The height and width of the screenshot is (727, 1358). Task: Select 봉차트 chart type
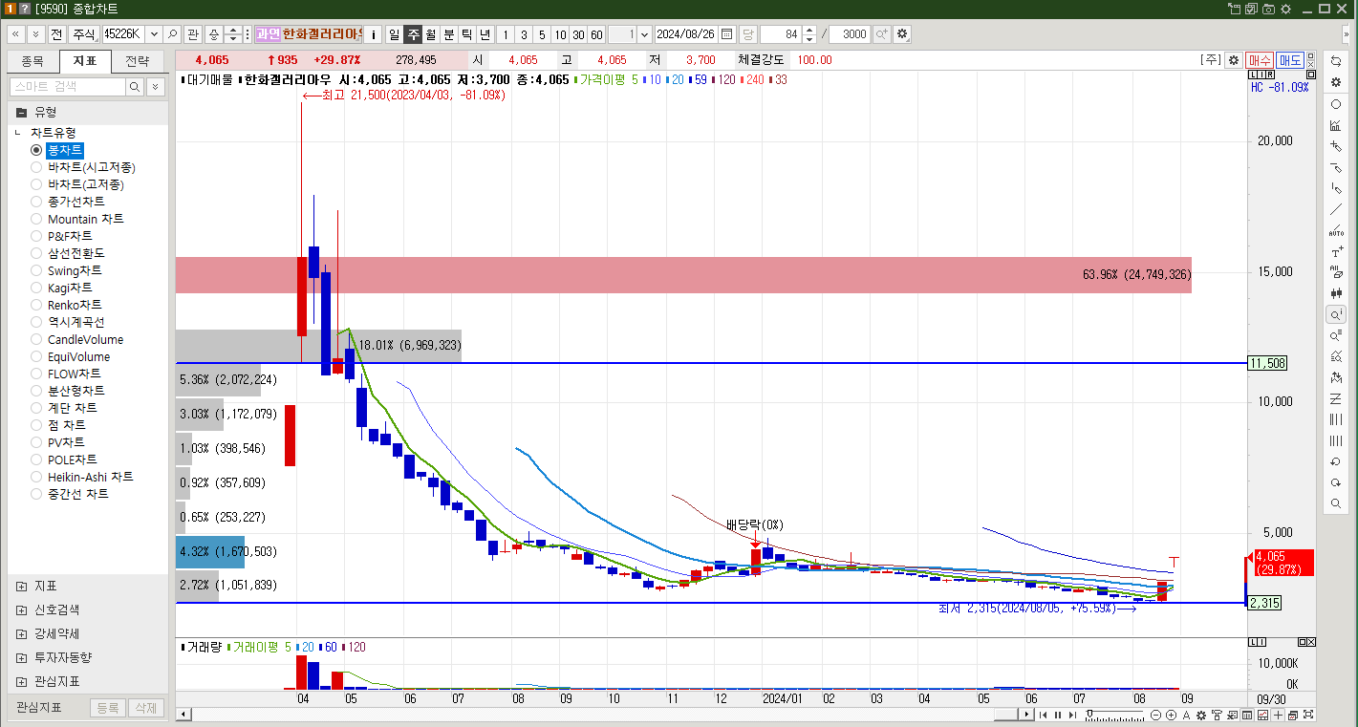tap(65, 150)
